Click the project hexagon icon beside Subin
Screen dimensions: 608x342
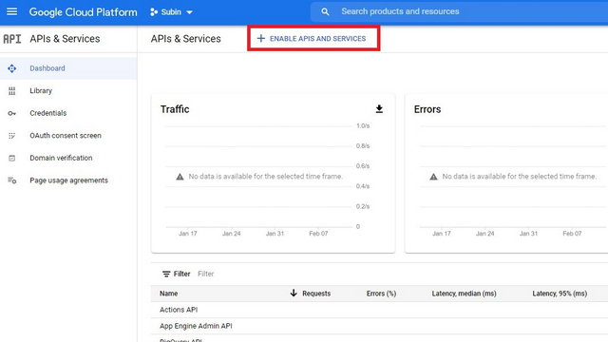tap(154, 12)
